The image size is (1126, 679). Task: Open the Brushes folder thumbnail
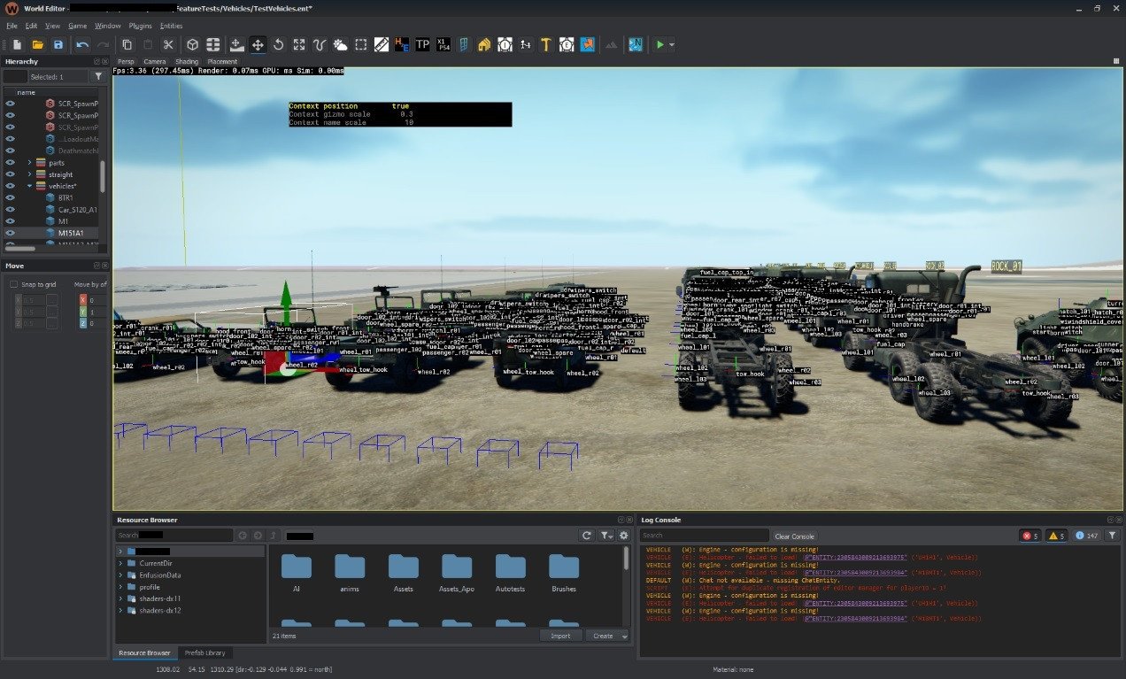563,574
